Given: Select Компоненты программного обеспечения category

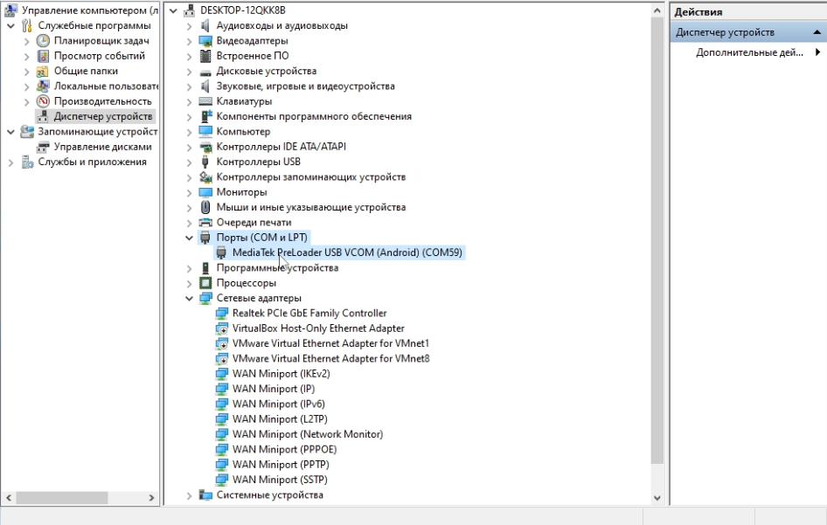Looking at the screenshot, I should tap(314, 116).
